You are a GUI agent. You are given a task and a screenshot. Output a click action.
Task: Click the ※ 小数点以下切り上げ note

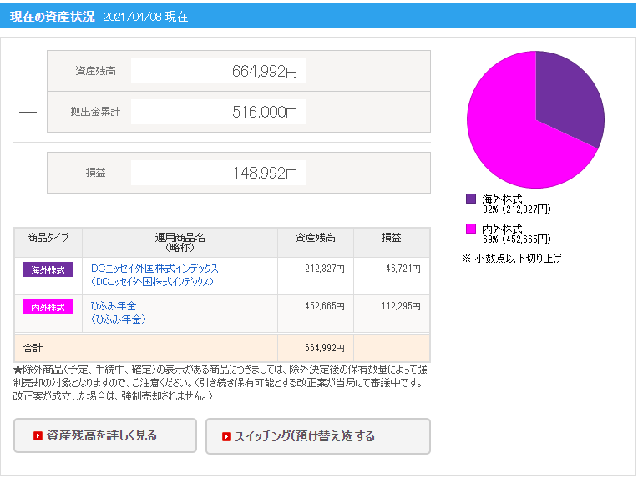click(x=511, y=258)
